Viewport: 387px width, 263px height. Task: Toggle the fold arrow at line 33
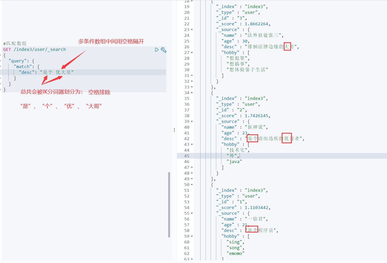(x=192, y=87)
